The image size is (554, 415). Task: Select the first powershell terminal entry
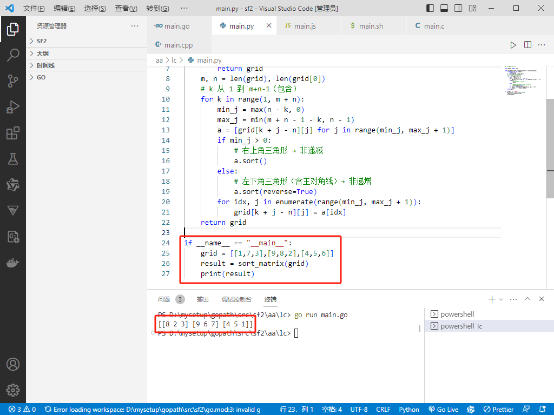[489, 314]
